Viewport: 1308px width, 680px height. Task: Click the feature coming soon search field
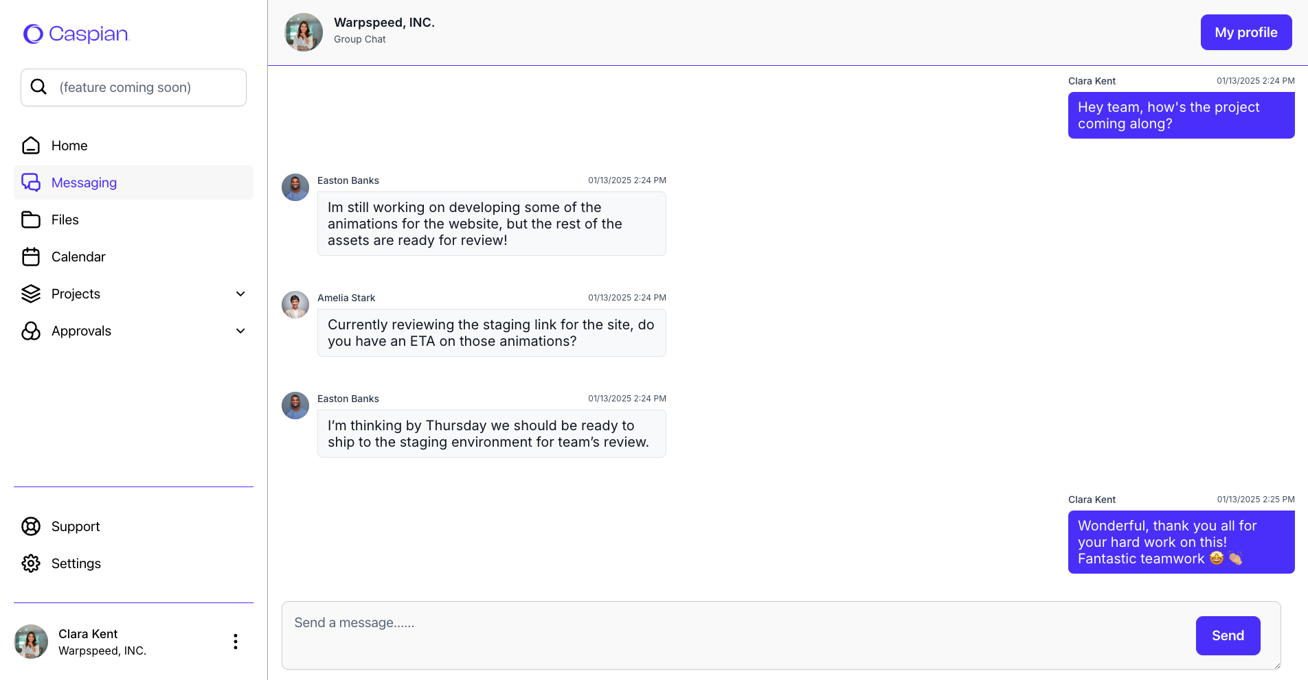tap(144, 87)
